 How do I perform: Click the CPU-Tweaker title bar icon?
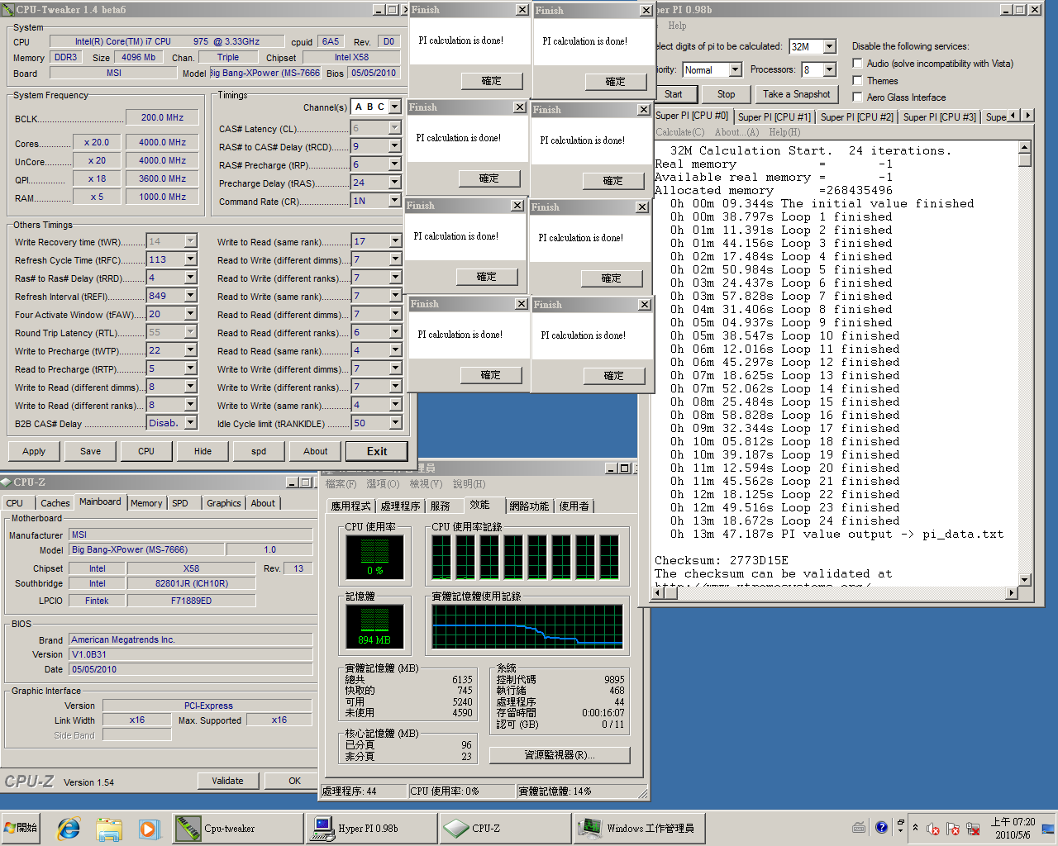(x=8, y=10)
